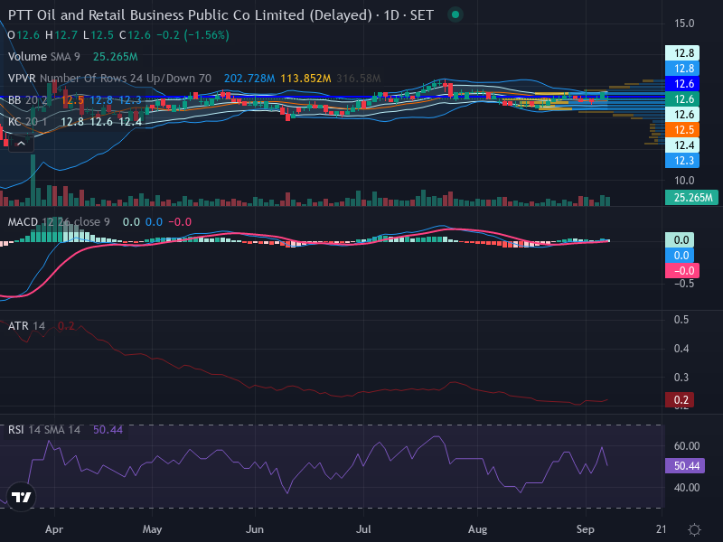Image resolution: width=723 pixels, height=542 pixels.
Task: Click the Sep label on time axis
Action: [x=585, y=529]
